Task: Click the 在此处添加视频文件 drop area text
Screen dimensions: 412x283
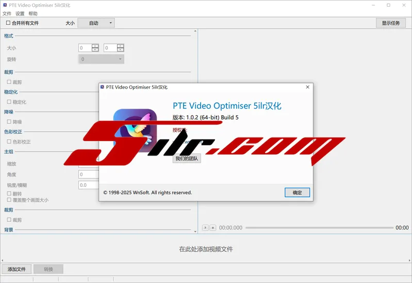Action: click(x=206, y=249)
